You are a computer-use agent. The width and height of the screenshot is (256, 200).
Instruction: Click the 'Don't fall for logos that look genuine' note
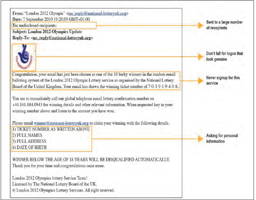coord(225,57)
